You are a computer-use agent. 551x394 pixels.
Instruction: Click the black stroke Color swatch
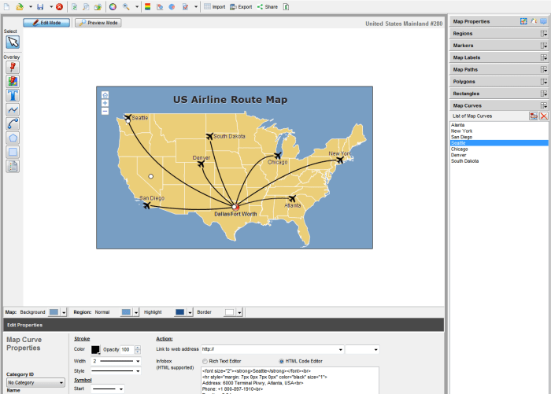click(x=95, y=350)
